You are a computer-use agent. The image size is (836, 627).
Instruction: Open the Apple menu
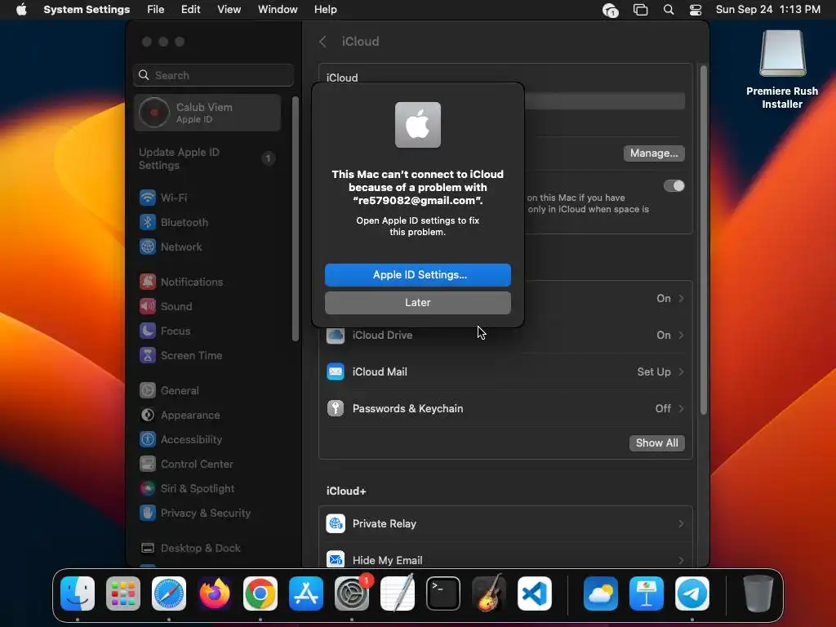coord(21,10)
